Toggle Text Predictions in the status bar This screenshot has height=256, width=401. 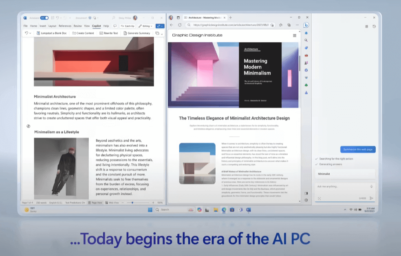pyautogui.click(x=75, y=201)
